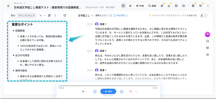Click the summary line 日本語として自然に読める
This screenshot has height=99, width=216.
click(x=41, y=63)
